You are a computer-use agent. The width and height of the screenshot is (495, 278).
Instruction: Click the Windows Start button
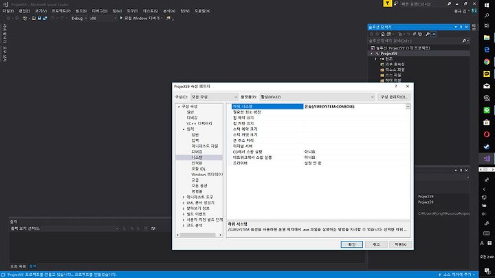487,6
